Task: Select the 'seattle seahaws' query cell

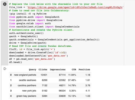Action: click(27, 80)
